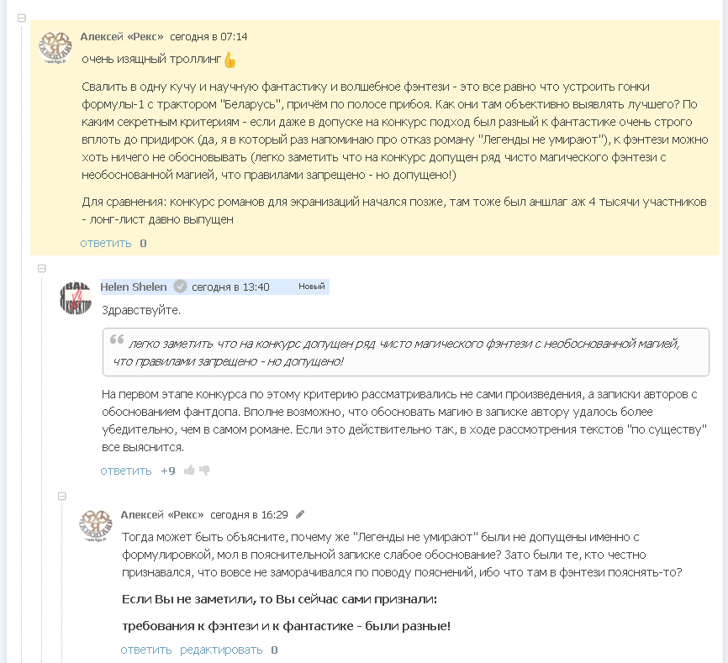Click the '+9' rating on Helen's comment
This screenshot has width=728, height=663.
click(168, 471)
